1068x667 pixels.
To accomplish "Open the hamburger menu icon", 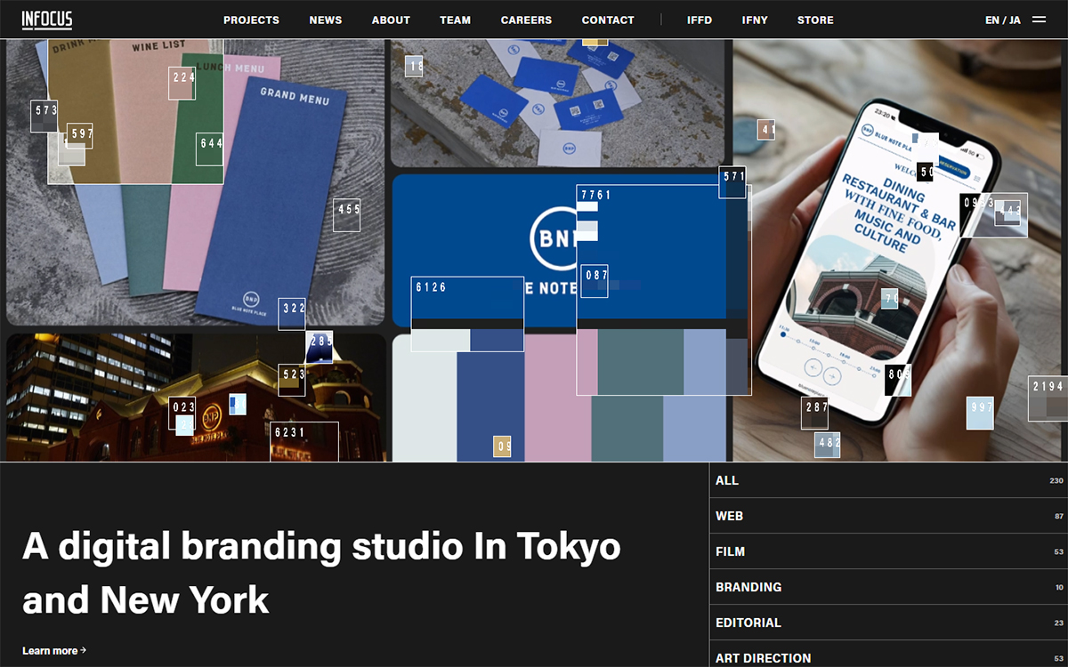I will point(1039,20).
